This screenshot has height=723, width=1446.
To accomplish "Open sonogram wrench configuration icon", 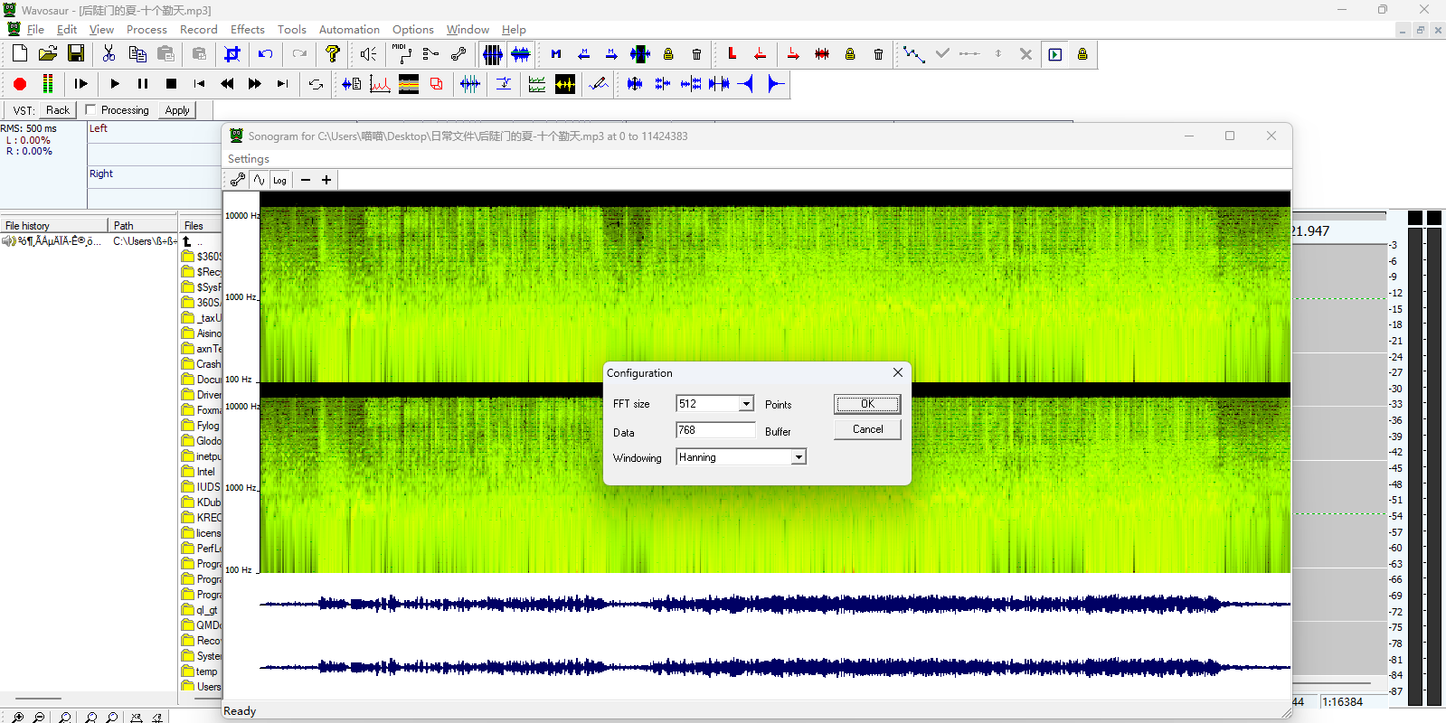I will (x=237, y=180).
